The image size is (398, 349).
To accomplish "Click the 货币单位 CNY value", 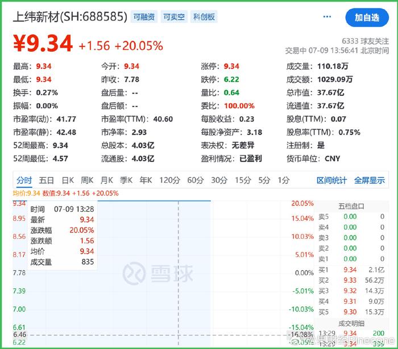I will (332, 158).
